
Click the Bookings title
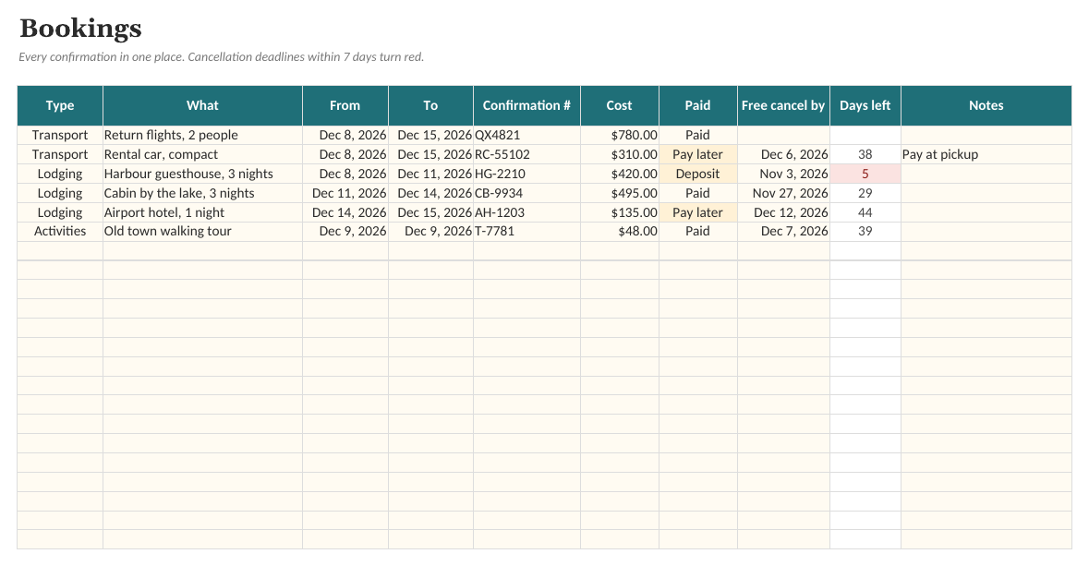click(80, 29)
